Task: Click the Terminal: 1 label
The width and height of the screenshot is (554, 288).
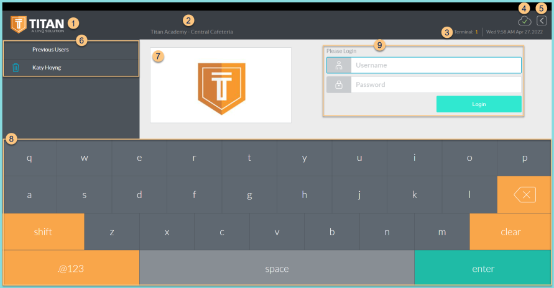Action: (x=466, y=32)
